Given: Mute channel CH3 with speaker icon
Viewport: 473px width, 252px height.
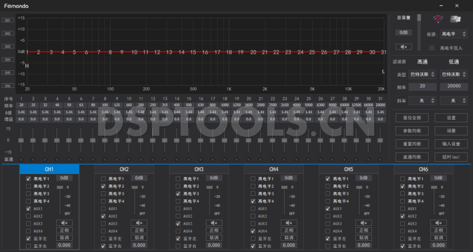Looking at the screenshot, I should [213, 223].
